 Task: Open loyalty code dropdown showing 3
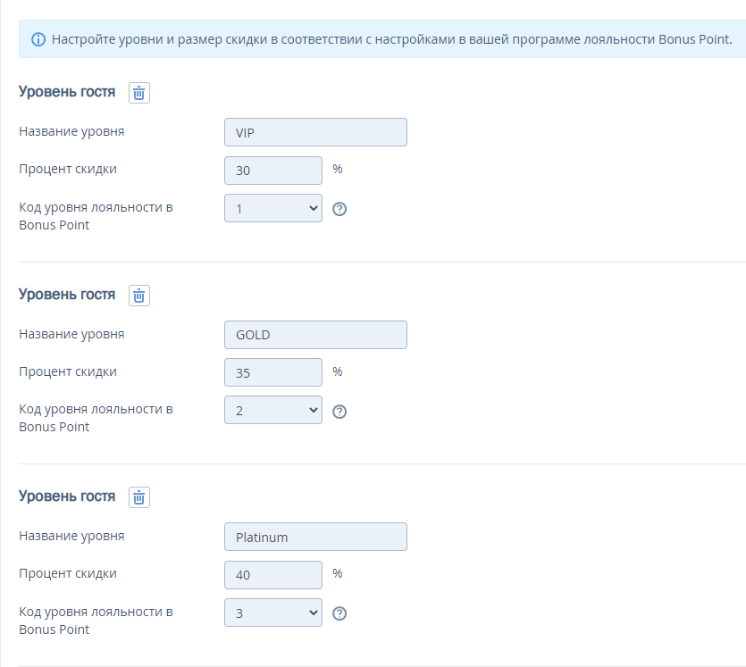273,613
